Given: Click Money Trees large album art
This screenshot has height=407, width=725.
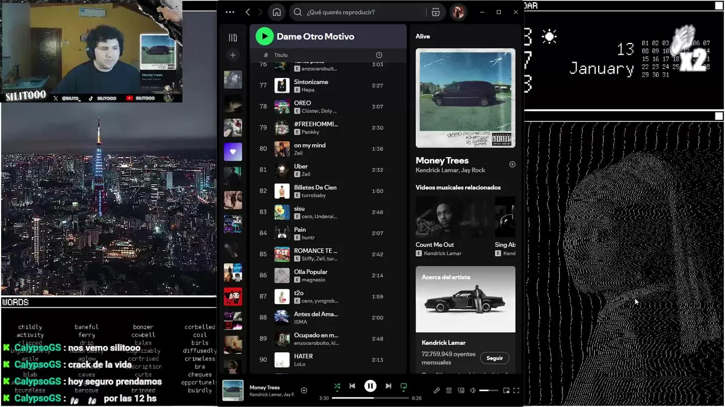Looking at the screenshot, I should pos(466,98).
